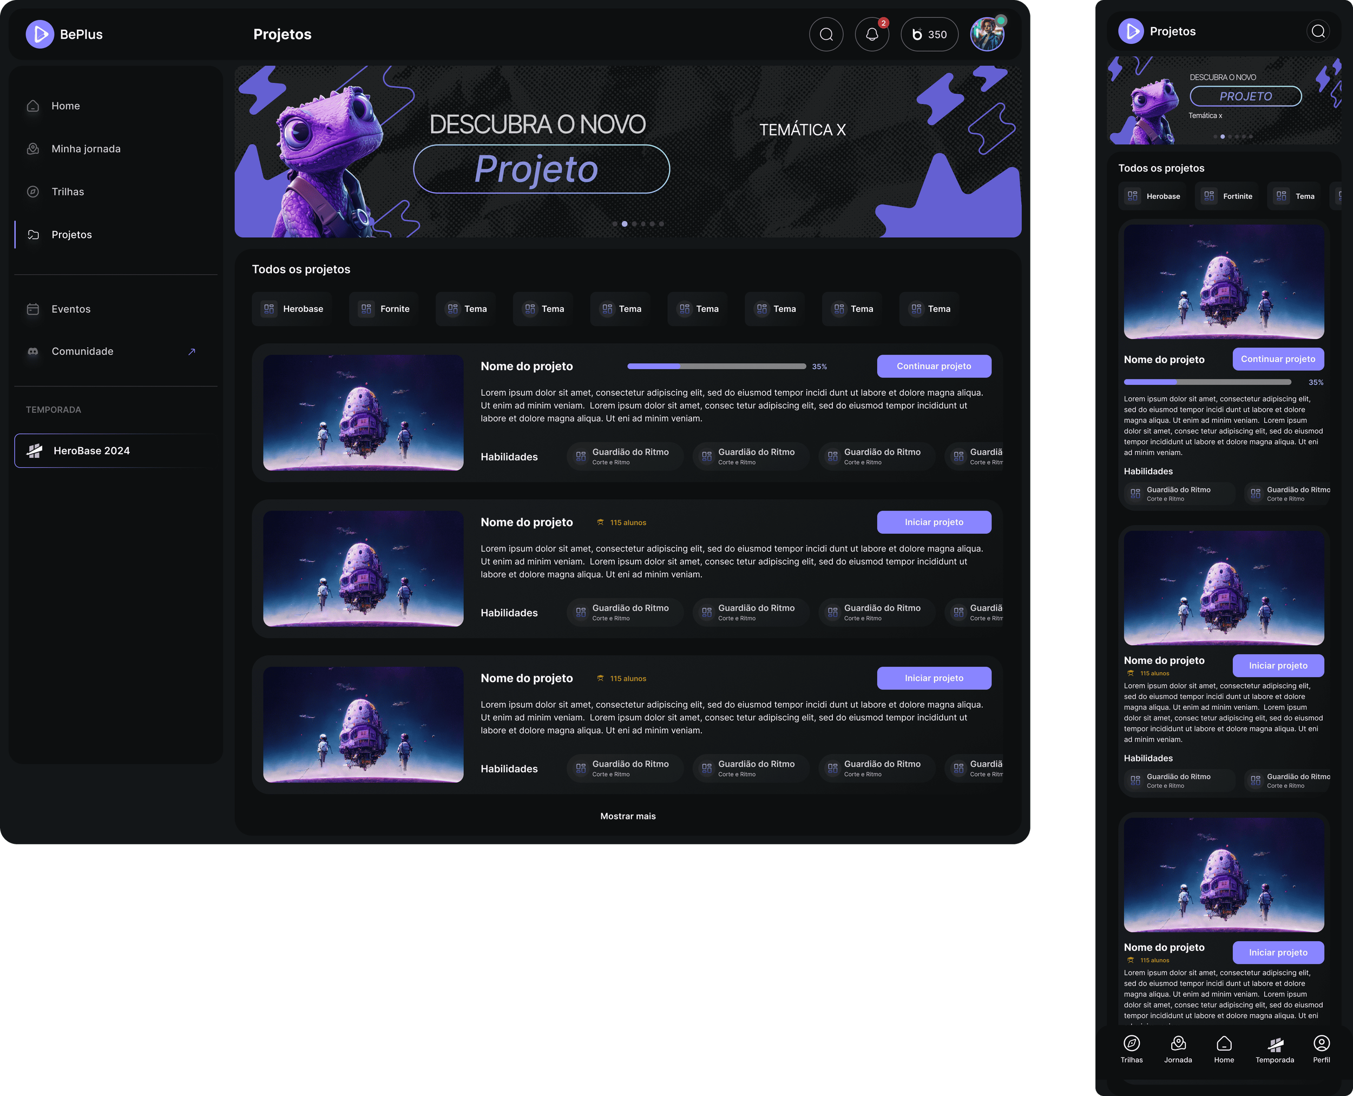Open the first desktop project thumbnail
Viewport: 1353px width, 1096px height.
point(363,413)
